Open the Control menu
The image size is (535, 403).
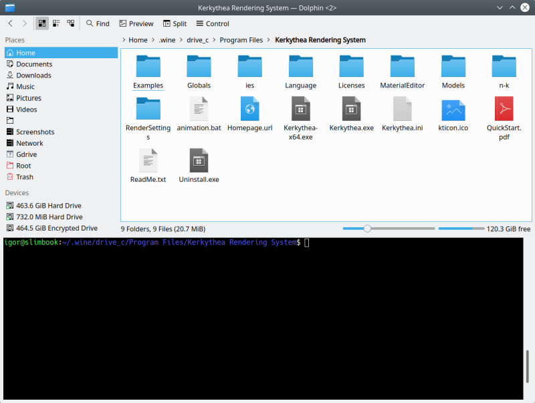pos(213,23)
